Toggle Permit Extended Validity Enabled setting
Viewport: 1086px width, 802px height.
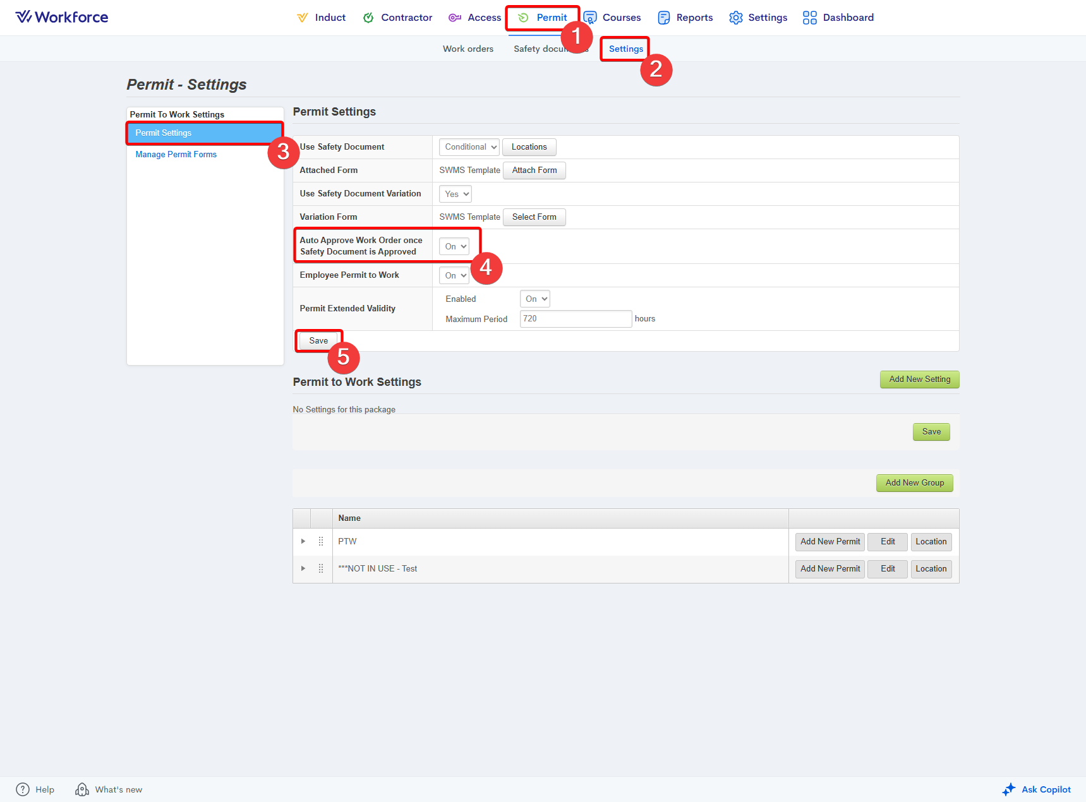click(535, 299)
